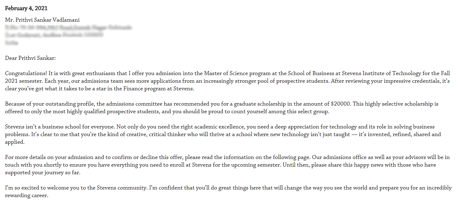This screenshot has height=202, width=458.
Task: Click the salutation "Dear Prithvi Sankar:"
Action: click(x=31, y=58)
